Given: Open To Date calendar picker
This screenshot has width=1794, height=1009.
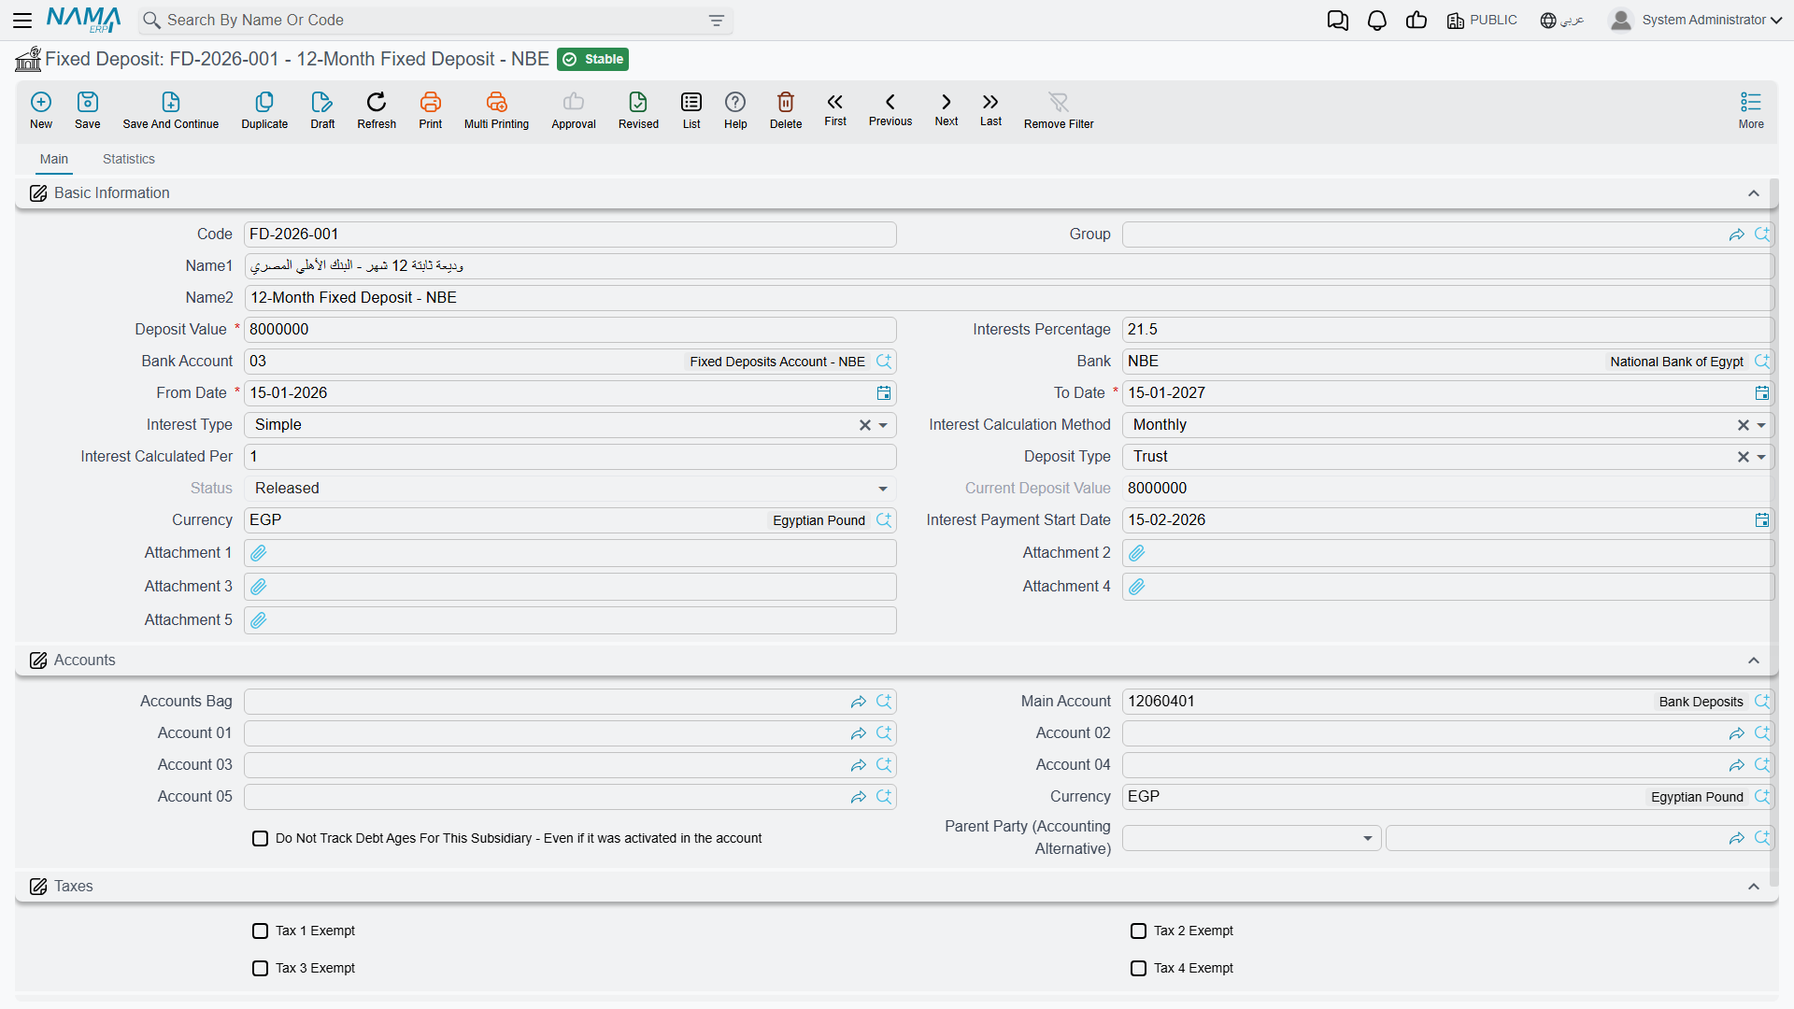Looking at the screenshot, I should click(1762, 393).
